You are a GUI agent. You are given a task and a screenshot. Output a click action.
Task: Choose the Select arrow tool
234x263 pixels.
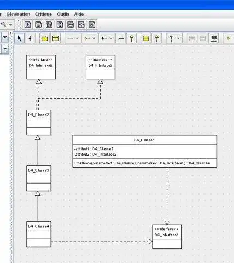coord(19,38)
